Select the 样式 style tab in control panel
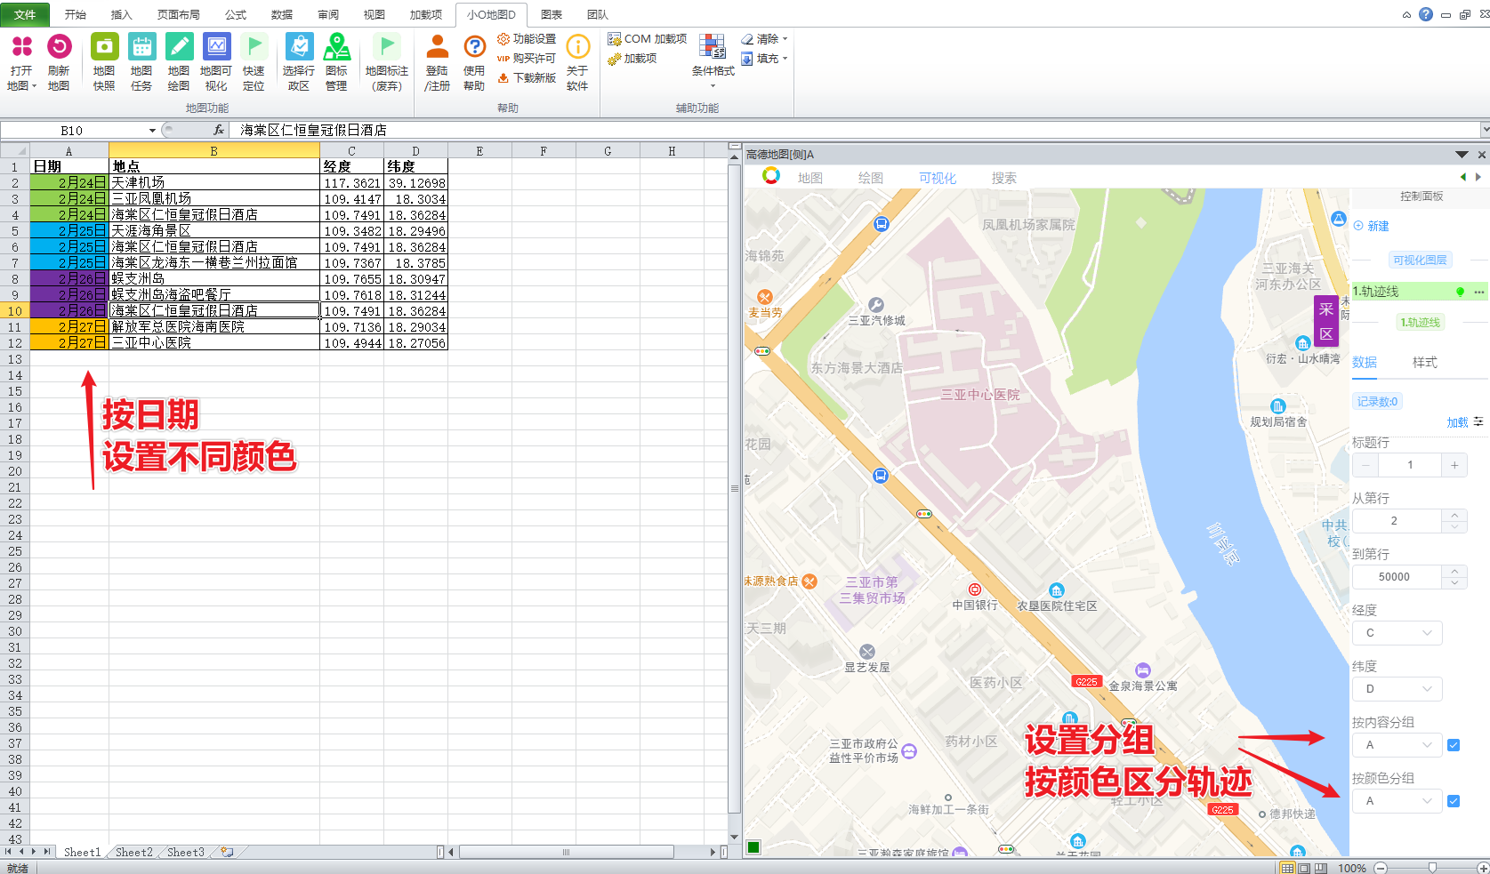1490x874 pixels. point(1425,362)
